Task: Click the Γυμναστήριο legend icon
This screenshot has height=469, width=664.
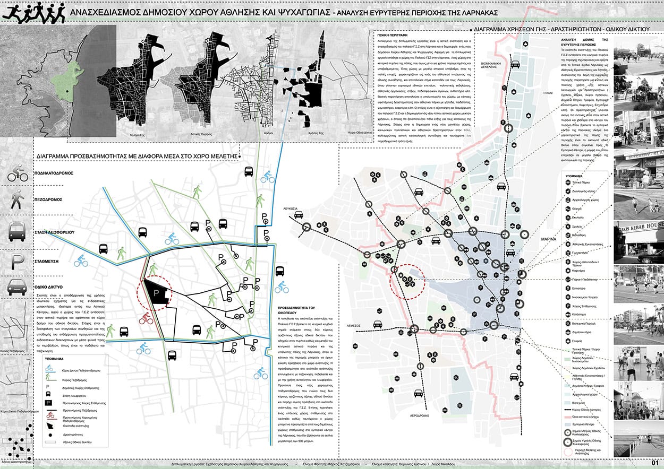Action: tap(568, 253)
